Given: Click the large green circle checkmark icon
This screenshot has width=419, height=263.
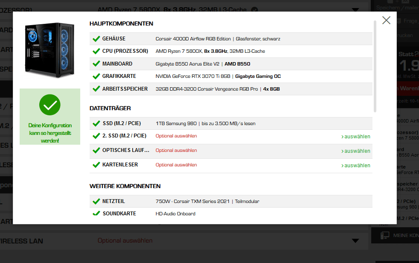Looking at the screenshot, I should [49, 105].
